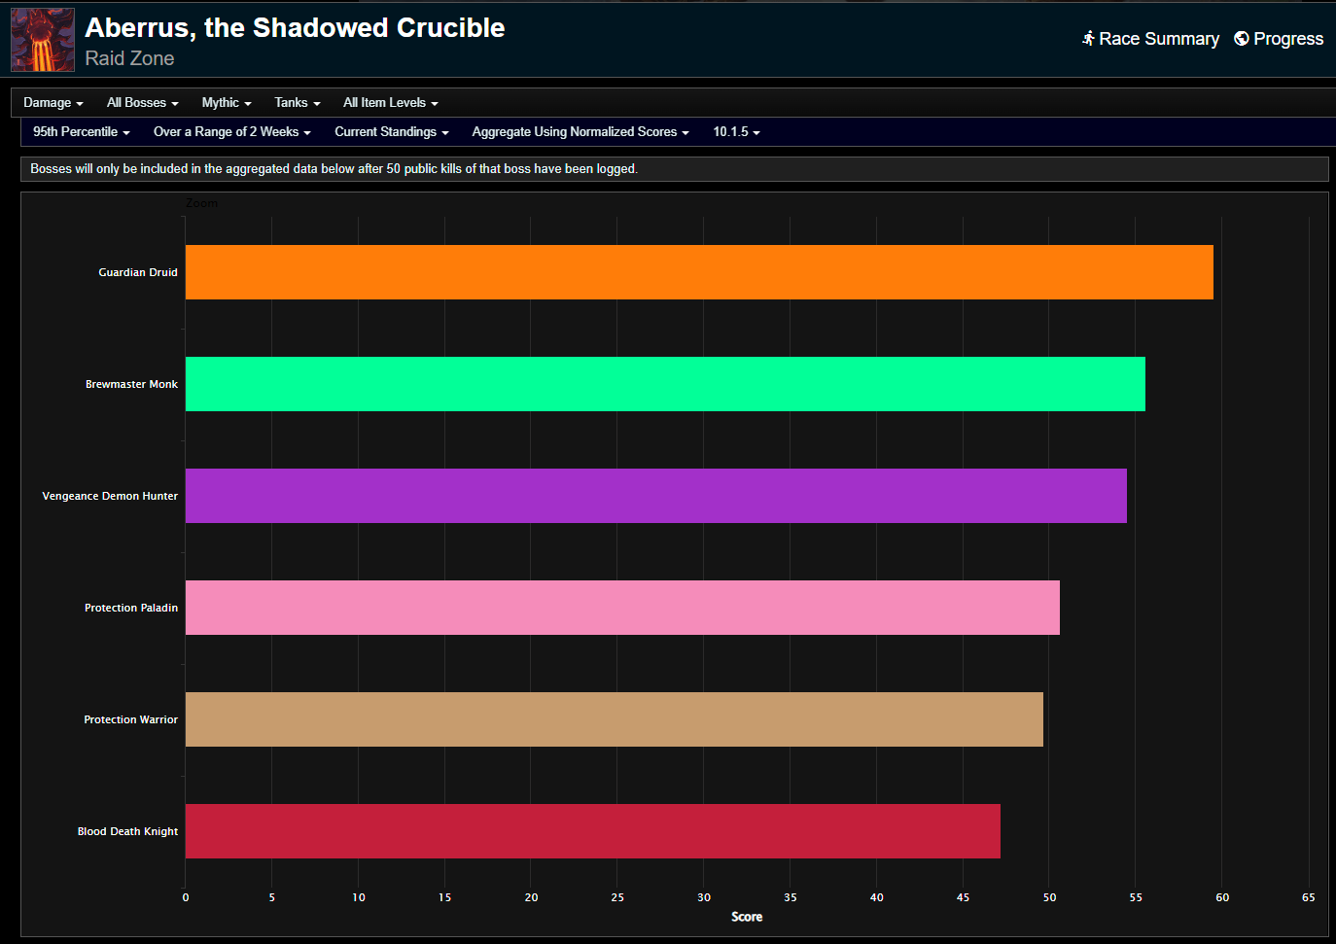Expand the Tanks role dropdown
1336x944 pixels.
pyautogui.click(x=296, y=102)
